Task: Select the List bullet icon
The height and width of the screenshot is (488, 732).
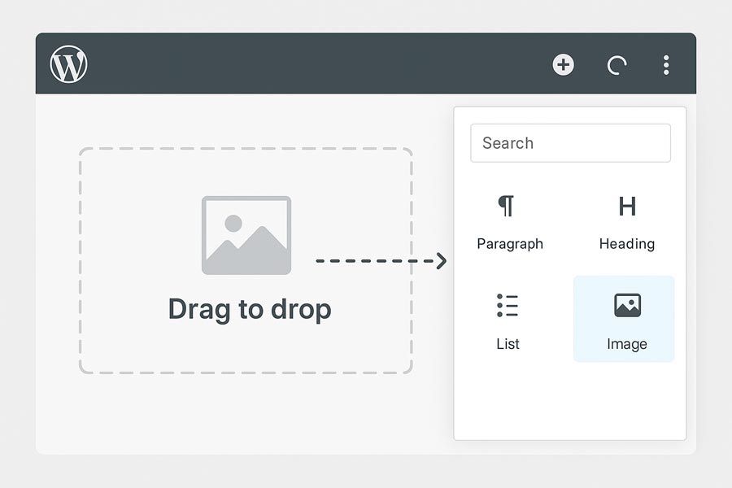Action: coord(508,306)
